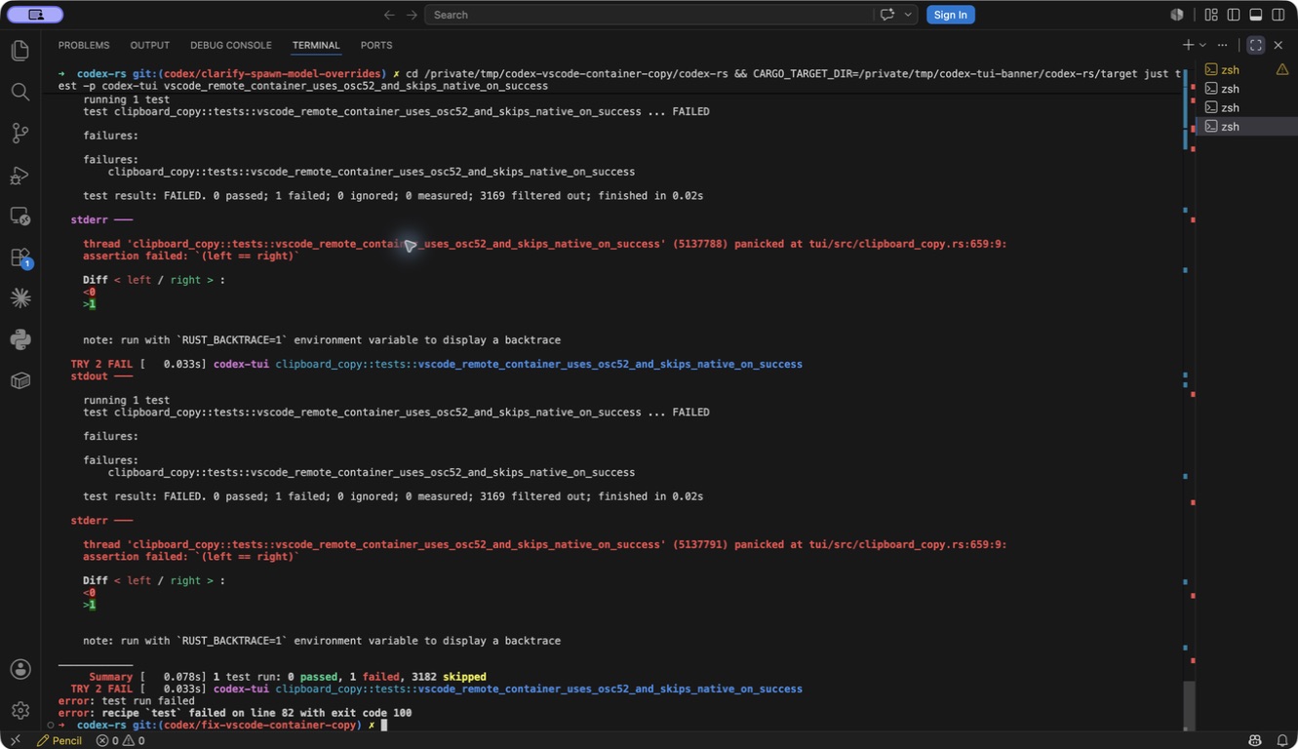The width and height of the screenshot is (1298, 749).
Task: Open the starburst icon in the activity bar
Action: pos(20,298)
